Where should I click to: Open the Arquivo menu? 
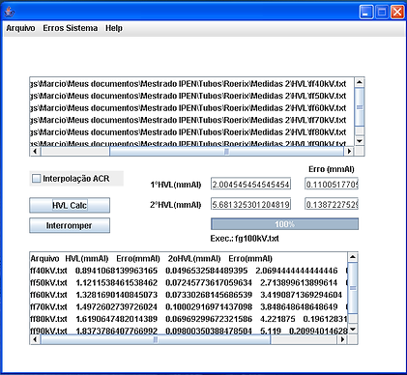[20, 28]
